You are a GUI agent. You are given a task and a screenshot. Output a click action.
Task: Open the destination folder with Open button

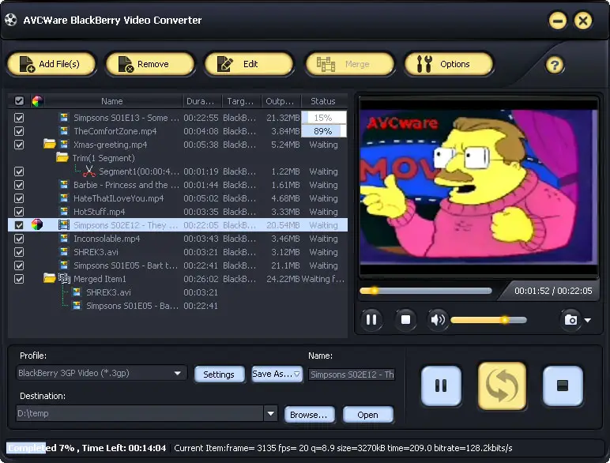tap(367, 415)
